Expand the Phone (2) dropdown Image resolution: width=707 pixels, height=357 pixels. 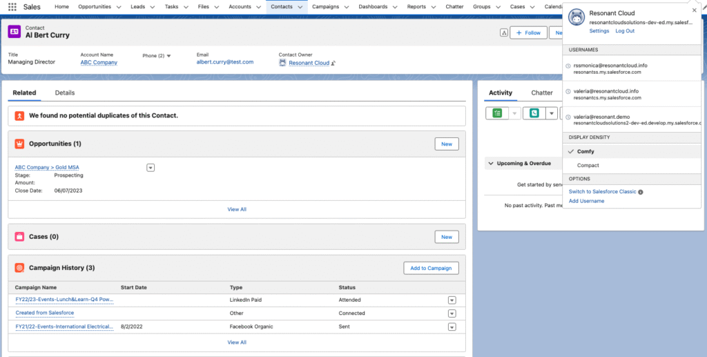(x=168, y=56)
